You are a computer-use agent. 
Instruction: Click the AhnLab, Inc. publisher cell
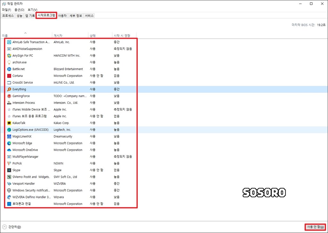click(x=62, y=42)
